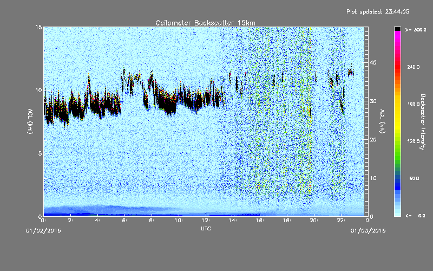The image size is (433, 271).
Task: Pick the black top segment of the colorbar
Action: [397, 29]
